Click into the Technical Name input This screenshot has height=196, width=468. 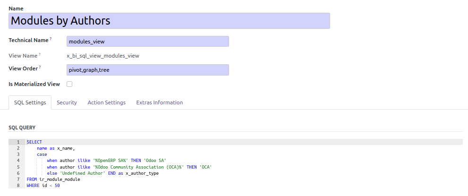[x=147, y=42]
